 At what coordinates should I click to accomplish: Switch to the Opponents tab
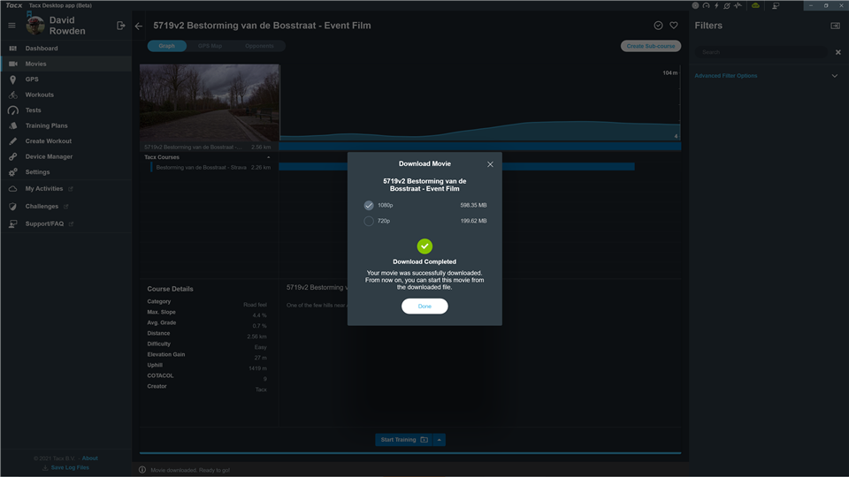(259, 46)
